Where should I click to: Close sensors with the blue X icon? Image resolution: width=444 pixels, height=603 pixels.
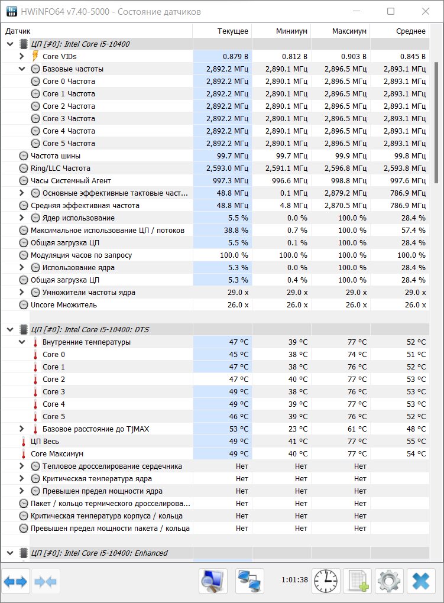tap(421, 582)
